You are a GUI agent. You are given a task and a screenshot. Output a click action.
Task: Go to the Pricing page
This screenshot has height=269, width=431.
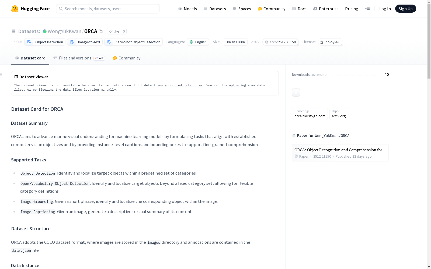(x=352, y=9)
